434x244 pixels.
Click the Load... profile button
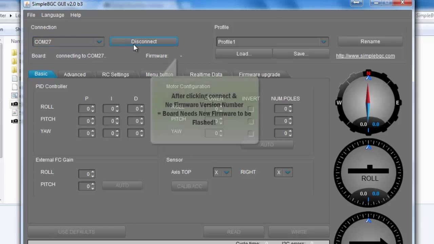(244, 54)
